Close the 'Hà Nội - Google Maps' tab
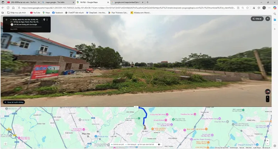 (x=108, y=2)
